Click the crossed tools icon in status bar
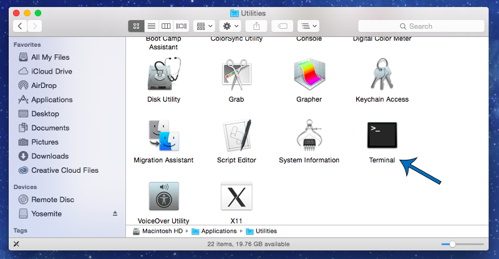The height and width of the screenshot is (259, 499). pos(17,244)
